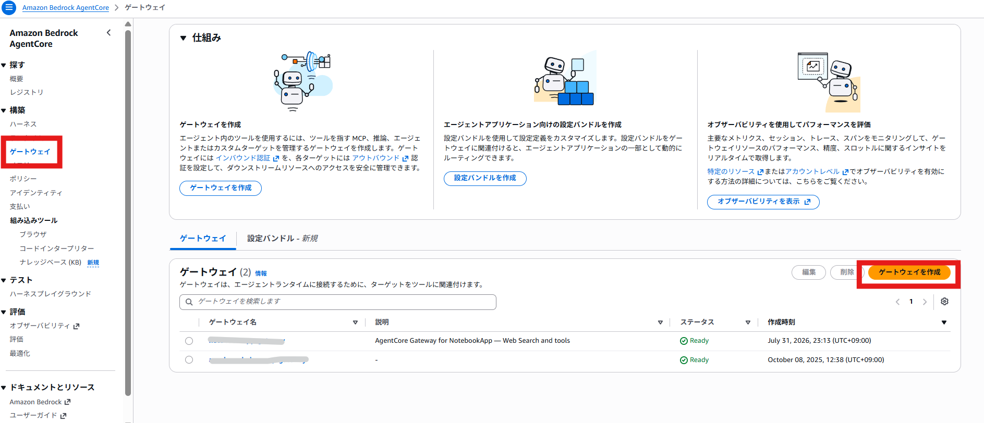Screen dimensions: 984x423
Task: Click Ready status icon for October 08 gateway
Action: [x=684, y=360]
